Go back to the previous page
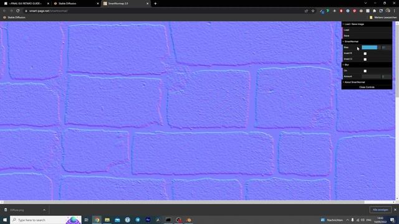Viewport: 399px width, 224px height. point(4,11)
